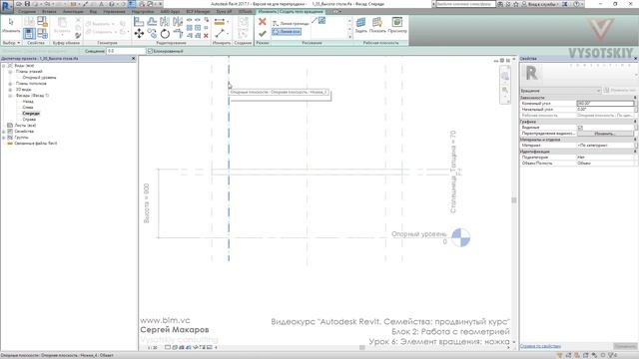Open the Опорный уровень floor plan
The width and height of the screenshot is (639, 359).
(x=39, y=78)
